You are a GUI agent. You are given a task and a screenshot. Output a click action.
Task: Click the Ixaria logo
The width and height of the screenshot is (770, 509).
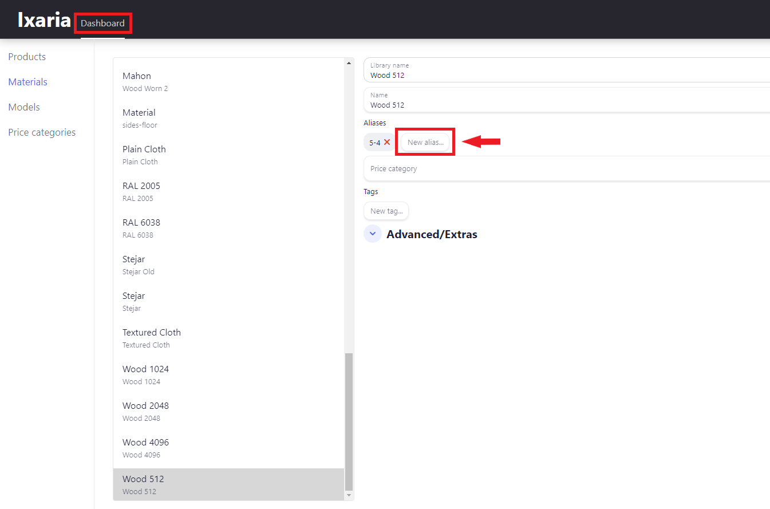tap(44, 20)
